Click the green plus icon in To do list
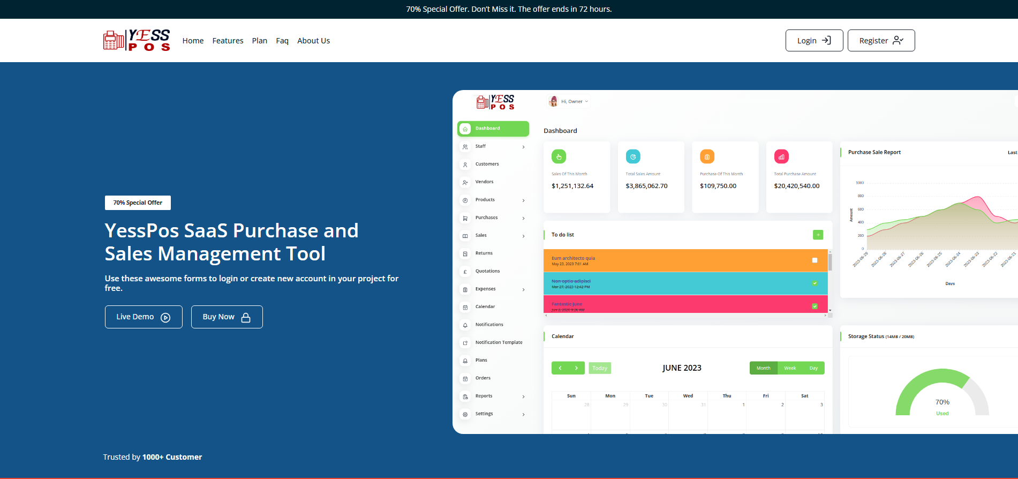 click(x=818, y=235)
